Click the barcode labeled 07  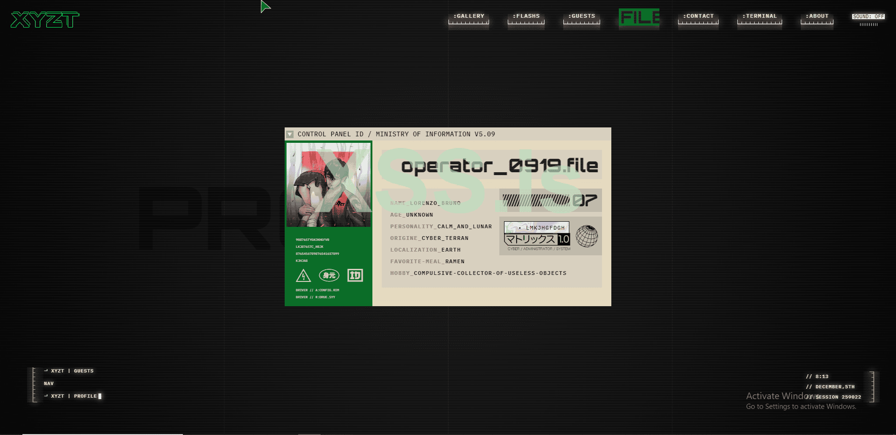click(549, 200)
